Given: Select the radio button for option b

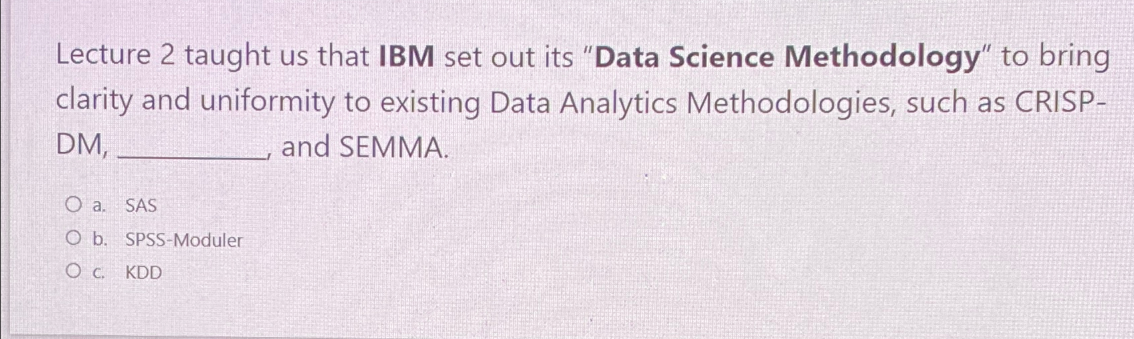Looking at the screenshot, I should [73, 238].
